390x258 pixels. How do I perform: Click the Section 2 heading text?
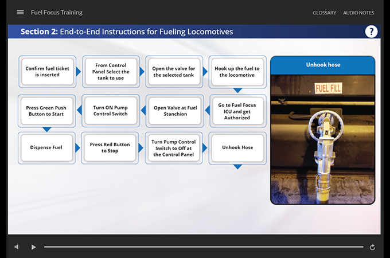127,32
